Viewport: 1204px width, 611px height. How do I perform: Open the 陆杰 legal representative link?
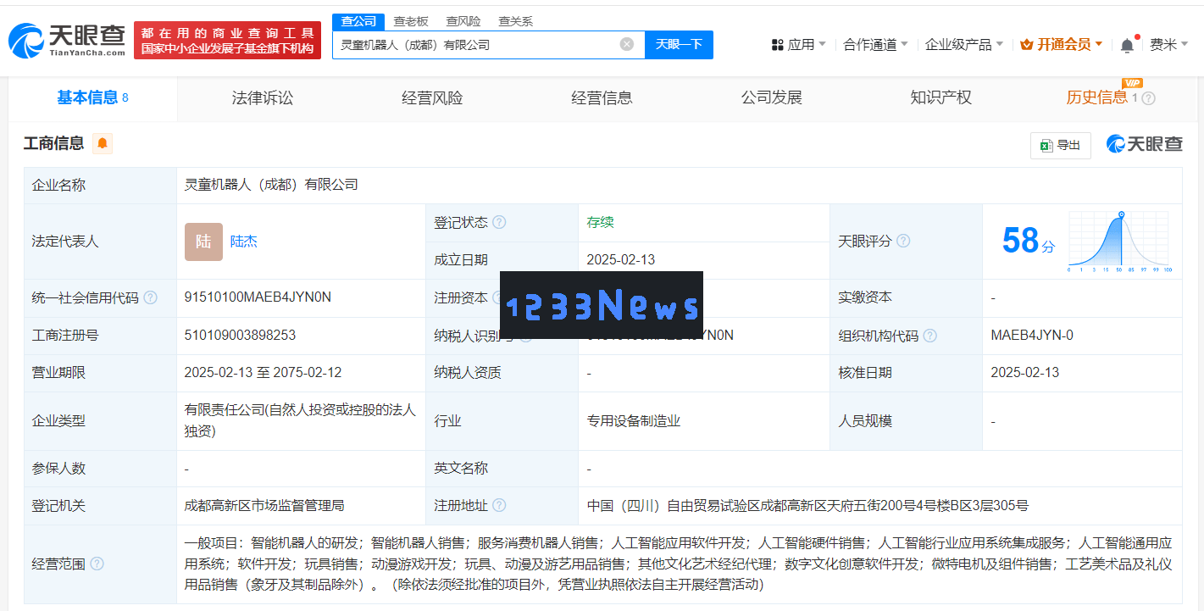244,242
